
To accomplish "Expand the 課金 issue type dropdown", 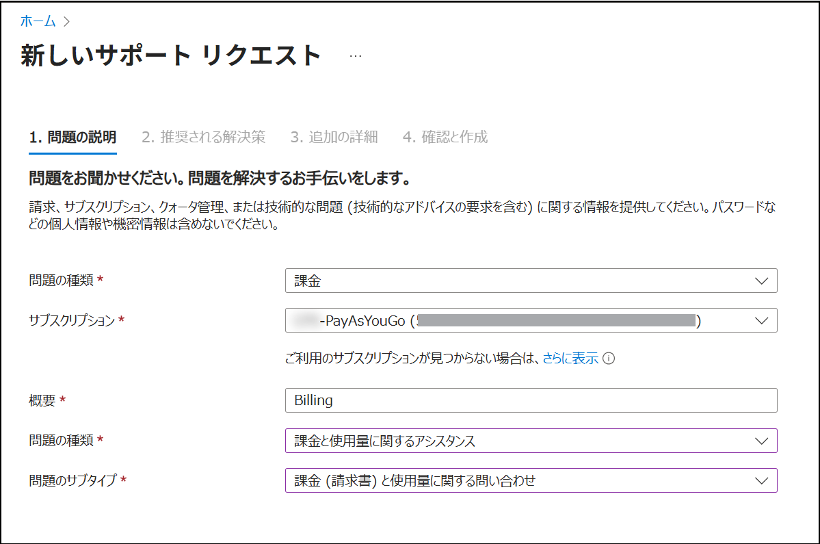I will point(531,281).
